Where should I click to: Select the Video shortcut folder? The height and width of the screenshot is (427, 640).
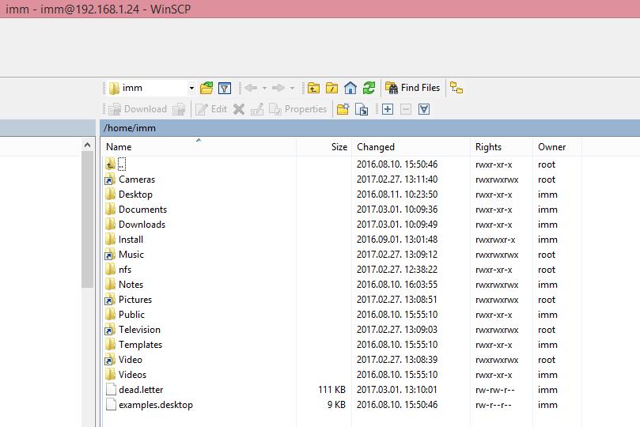[131, 360]
